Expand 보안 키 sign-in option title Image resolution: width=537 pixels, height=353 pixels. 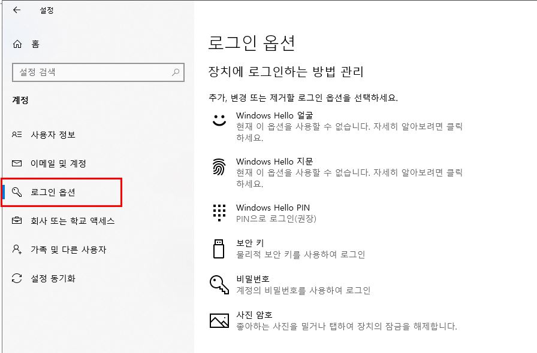(x=250, y=243)
